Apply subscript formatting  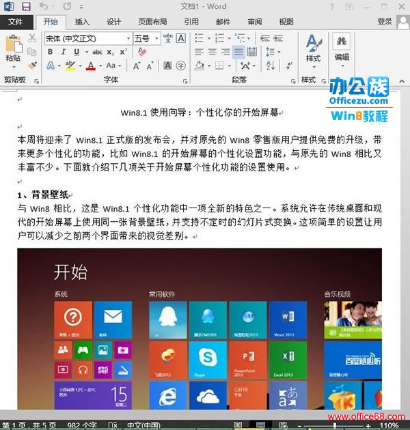coord(110,52)
